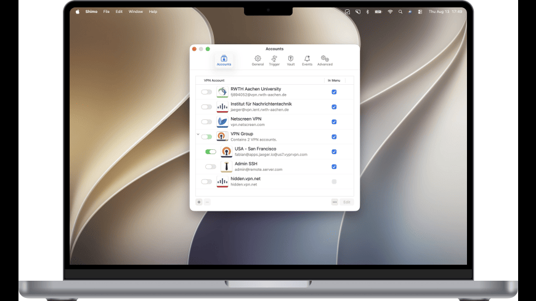Click the VPN Group OpenVPN icon

[222, 137]
